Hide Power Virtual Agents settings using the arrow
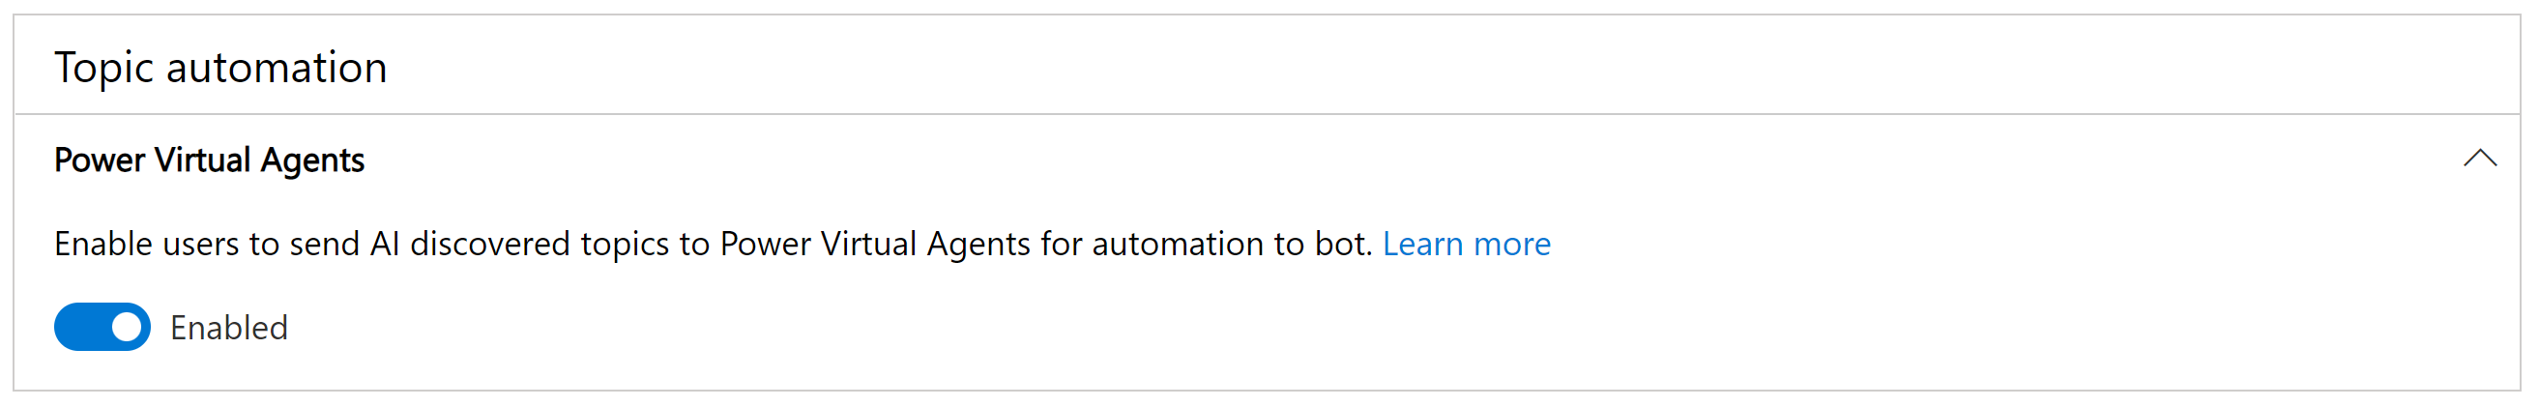Viewport: 2539px width, 407px height. point(2480,159)
